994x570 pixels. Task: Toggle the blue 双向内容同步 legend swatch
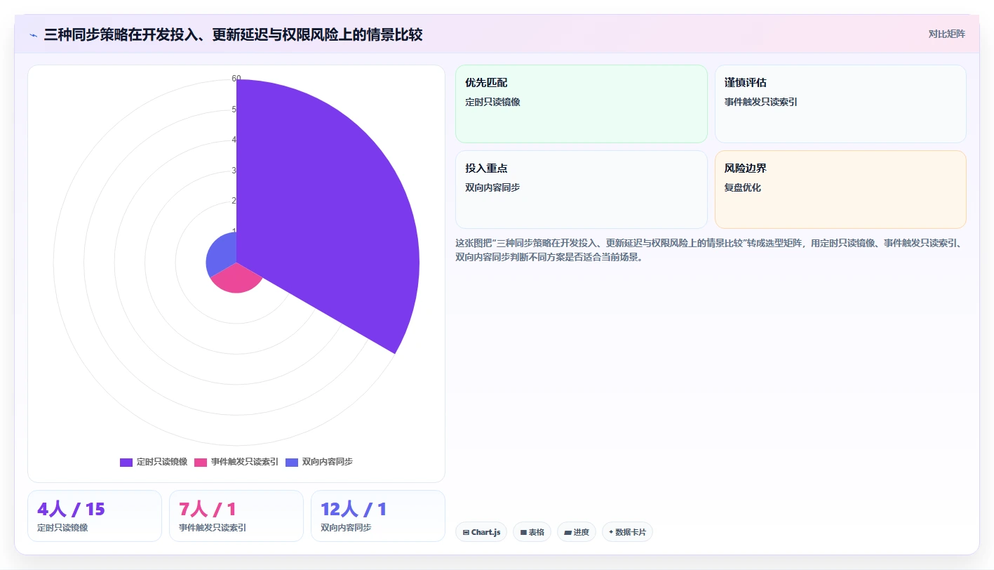pos(292,462)
